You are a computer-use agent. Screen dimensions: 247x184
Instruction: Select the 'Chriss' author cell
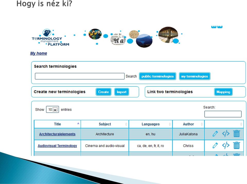[188, 146]
